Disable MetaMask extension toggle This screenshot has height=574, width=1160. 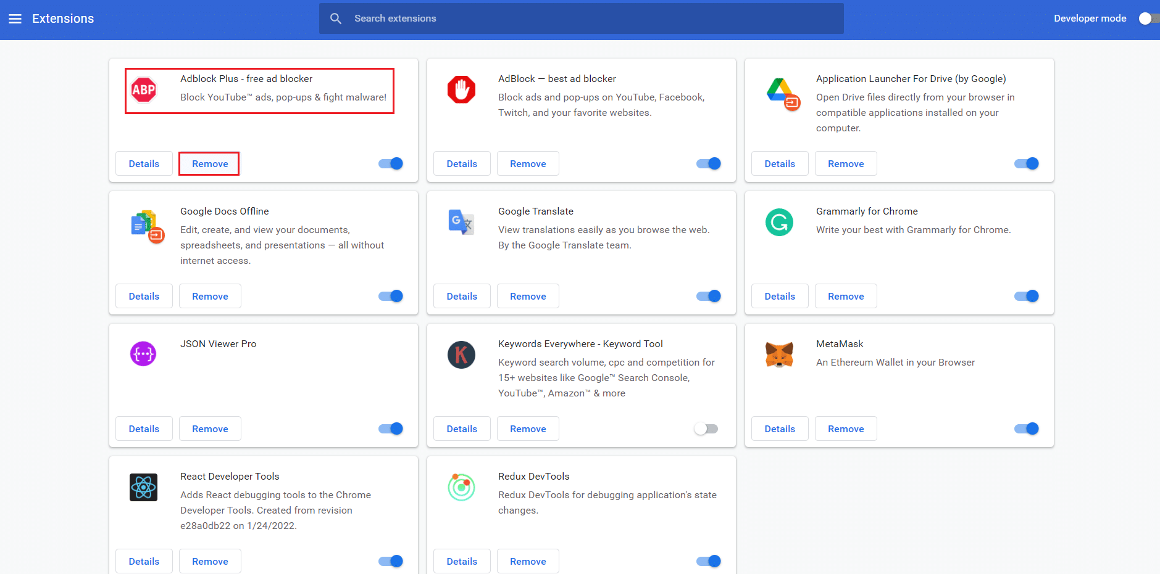click(x=1027, y=428)
